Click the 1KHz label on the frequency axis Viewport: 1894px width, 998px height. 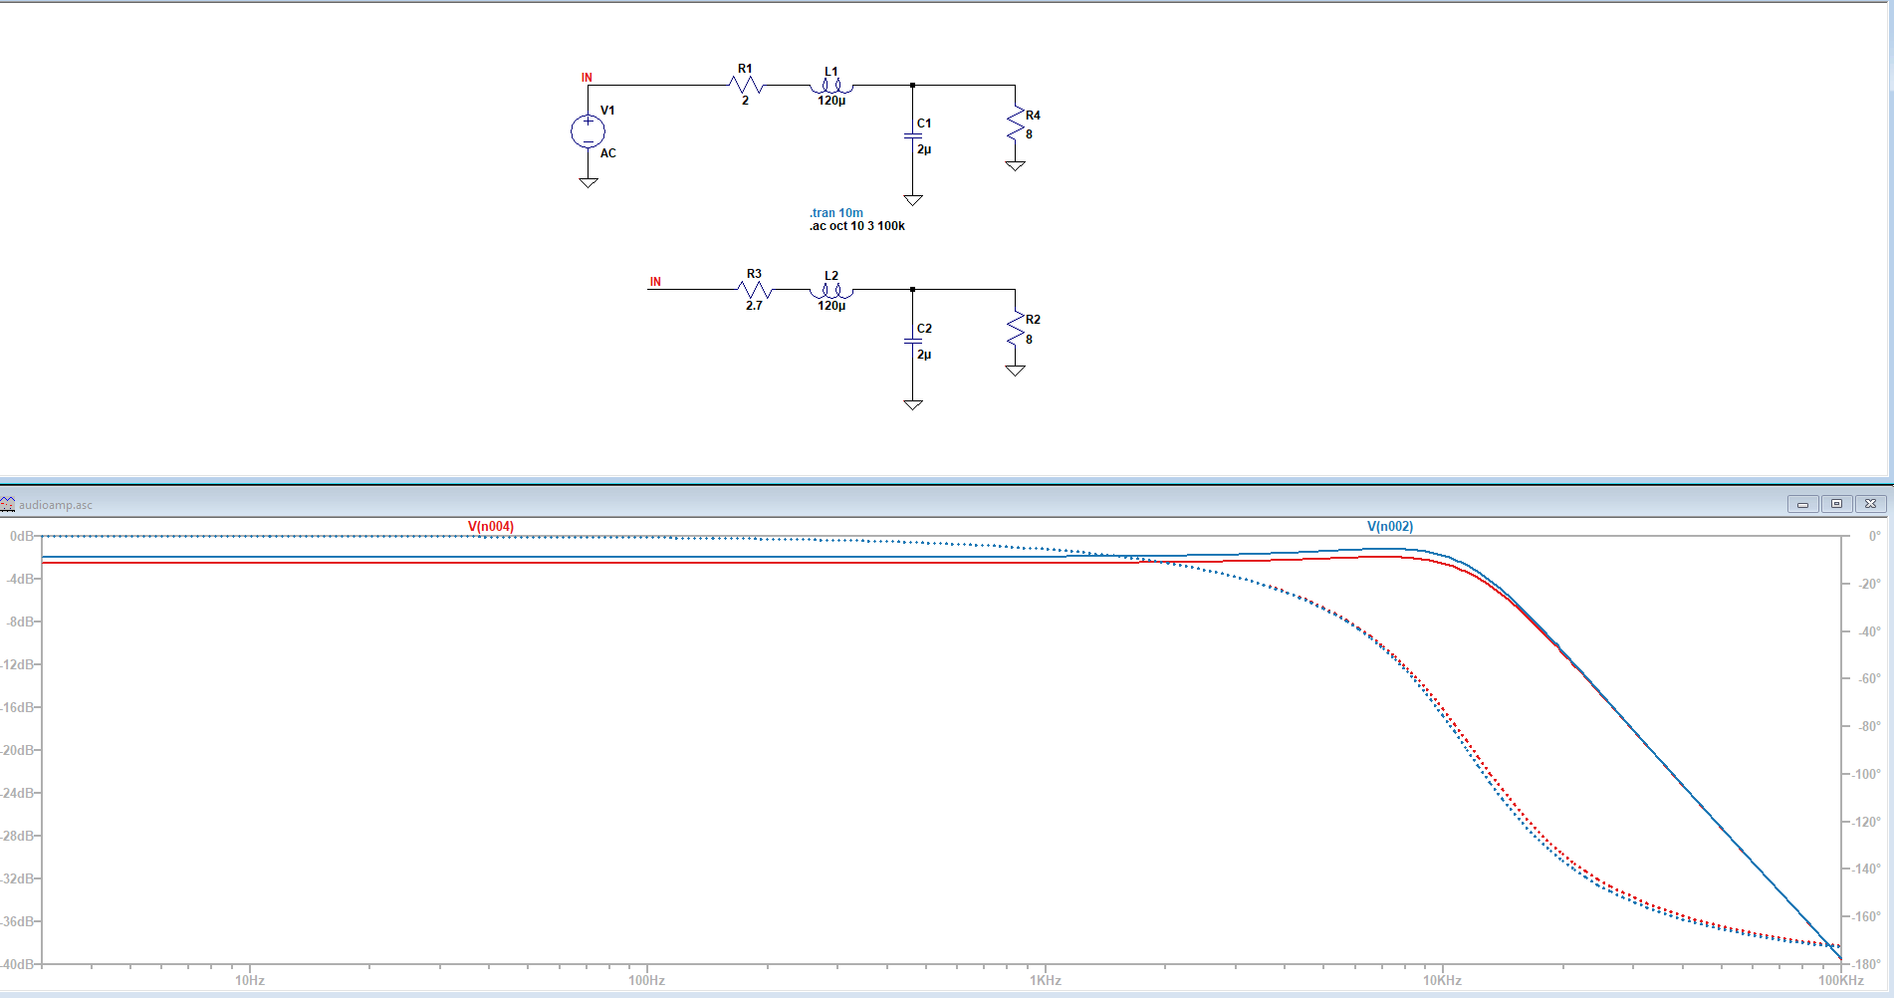click(1046, 980)
